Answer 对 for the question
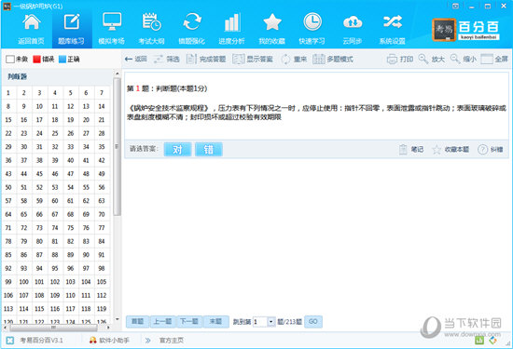Screen dimensions: 513x349 tap(177, 149)
